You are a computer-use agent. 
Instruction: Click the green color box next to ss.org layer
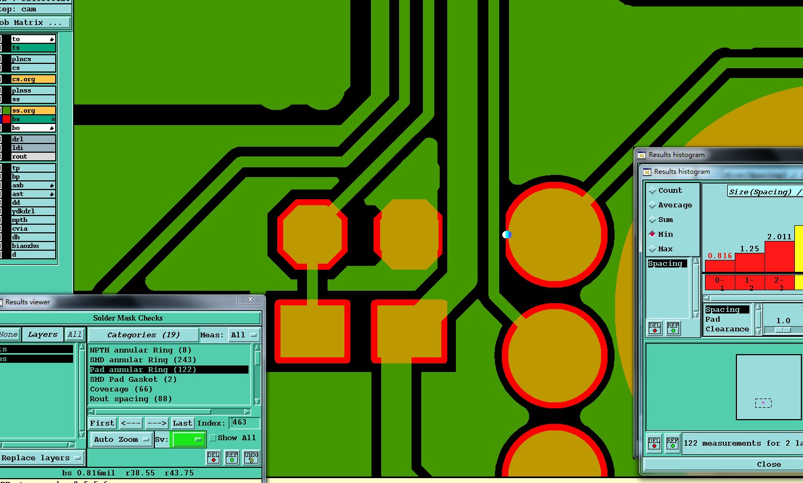(6, 110)
